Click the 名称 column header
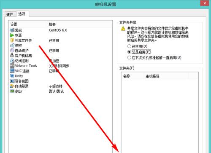 [133, 76]
